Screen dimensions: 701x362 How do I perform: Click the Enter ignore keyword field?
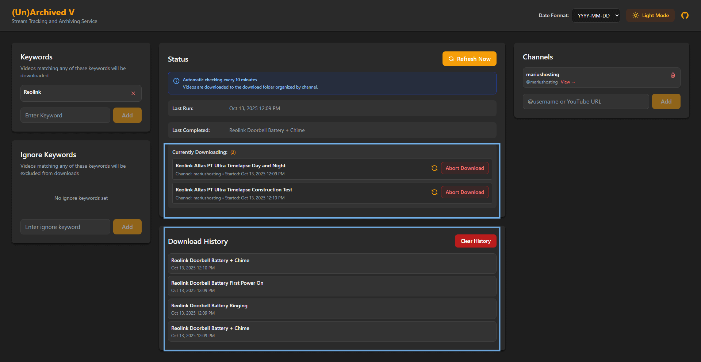[x=65, y=227]
